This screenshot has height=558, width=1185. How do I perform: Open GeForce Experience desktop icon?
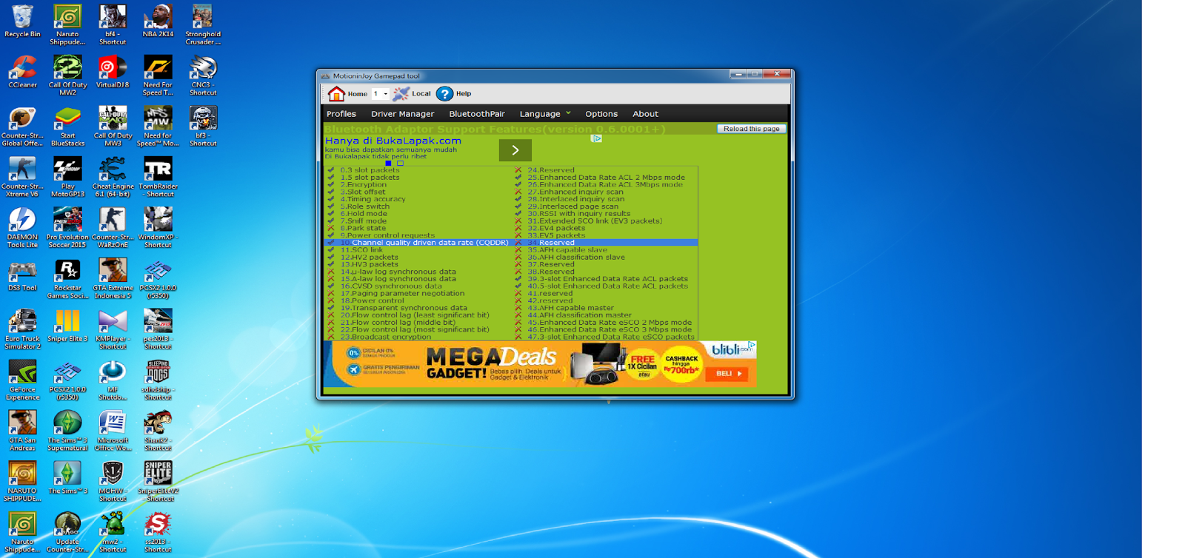(22, 380)
